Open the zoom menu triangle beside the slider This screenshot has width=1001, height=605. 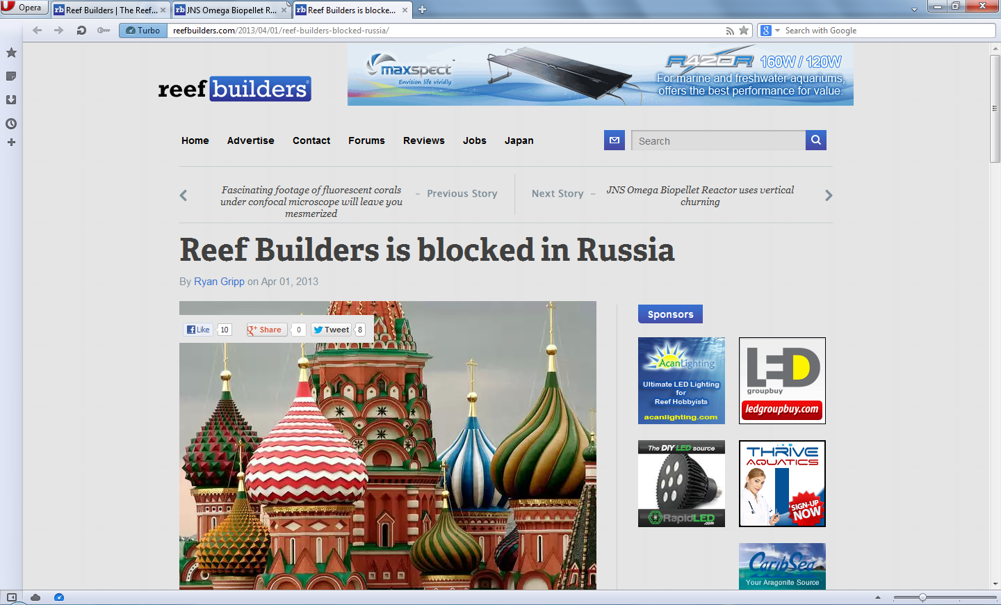878,597
